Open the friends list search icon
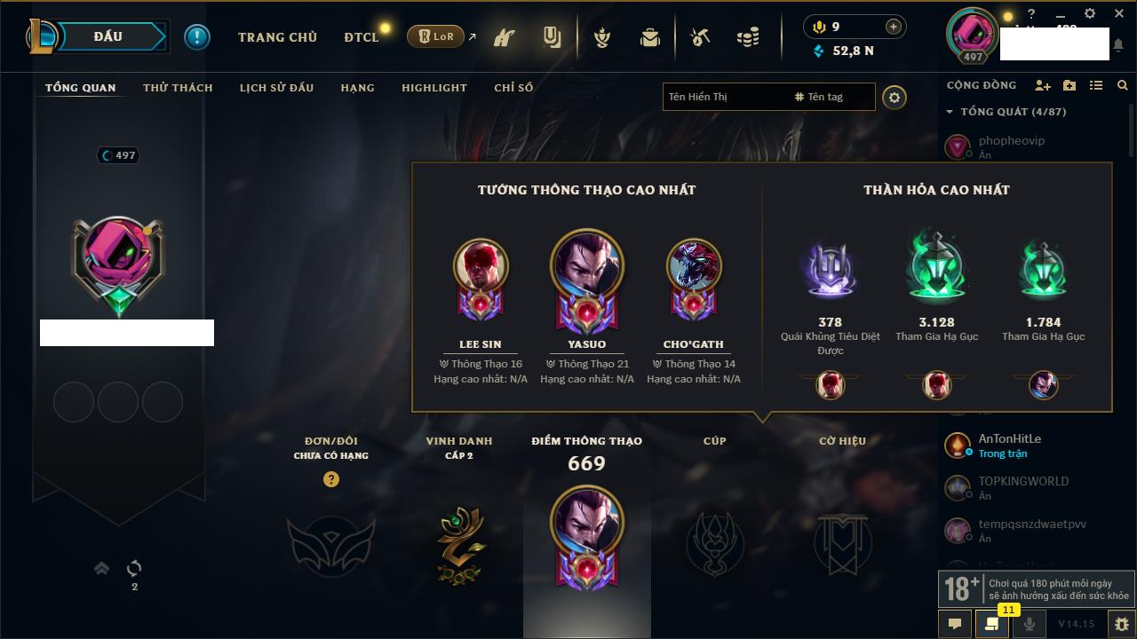Screen dimensions: 1137x639 tap(1123, 85)
